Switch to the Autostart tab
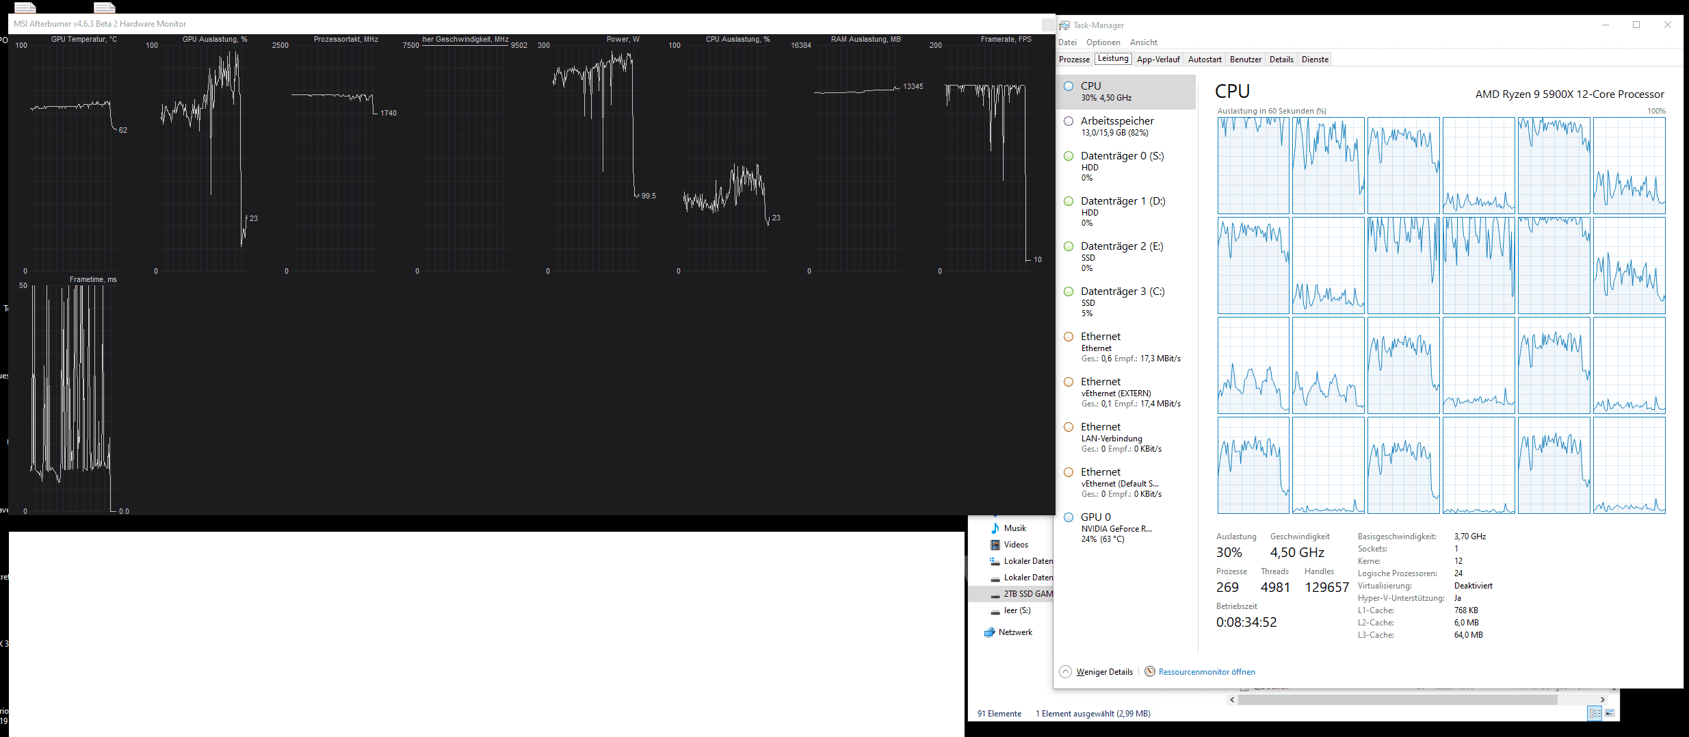This screenshot has height=737, width=1689. pyautogui.click(x=1205, y=60)
